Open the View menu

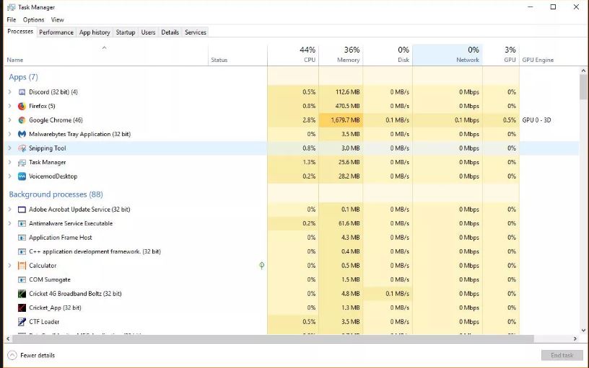[x=58, y=20]
